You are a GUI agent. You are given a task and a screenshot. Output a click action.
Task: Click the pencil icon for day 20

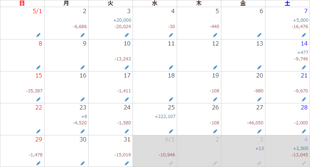tap(259, 99)
